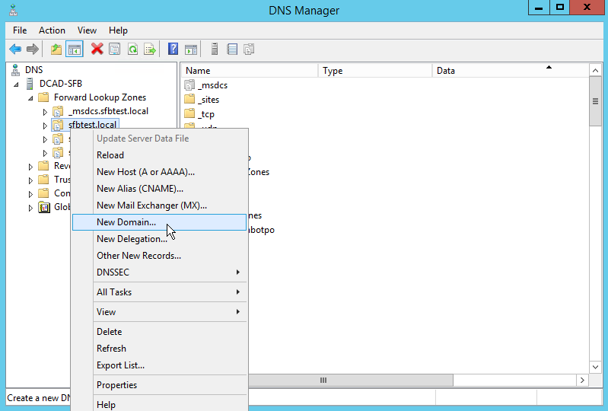Open the Action menu
This screenshot has height=411, width=608.
[x=52, y=30]
